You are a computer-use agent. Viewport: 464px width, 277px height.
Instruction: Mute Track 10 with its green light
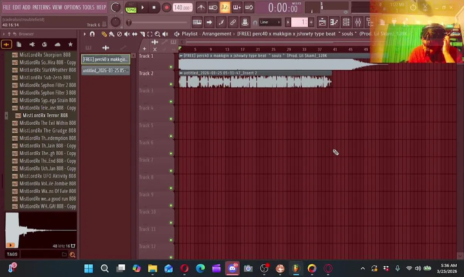[171, 223]
